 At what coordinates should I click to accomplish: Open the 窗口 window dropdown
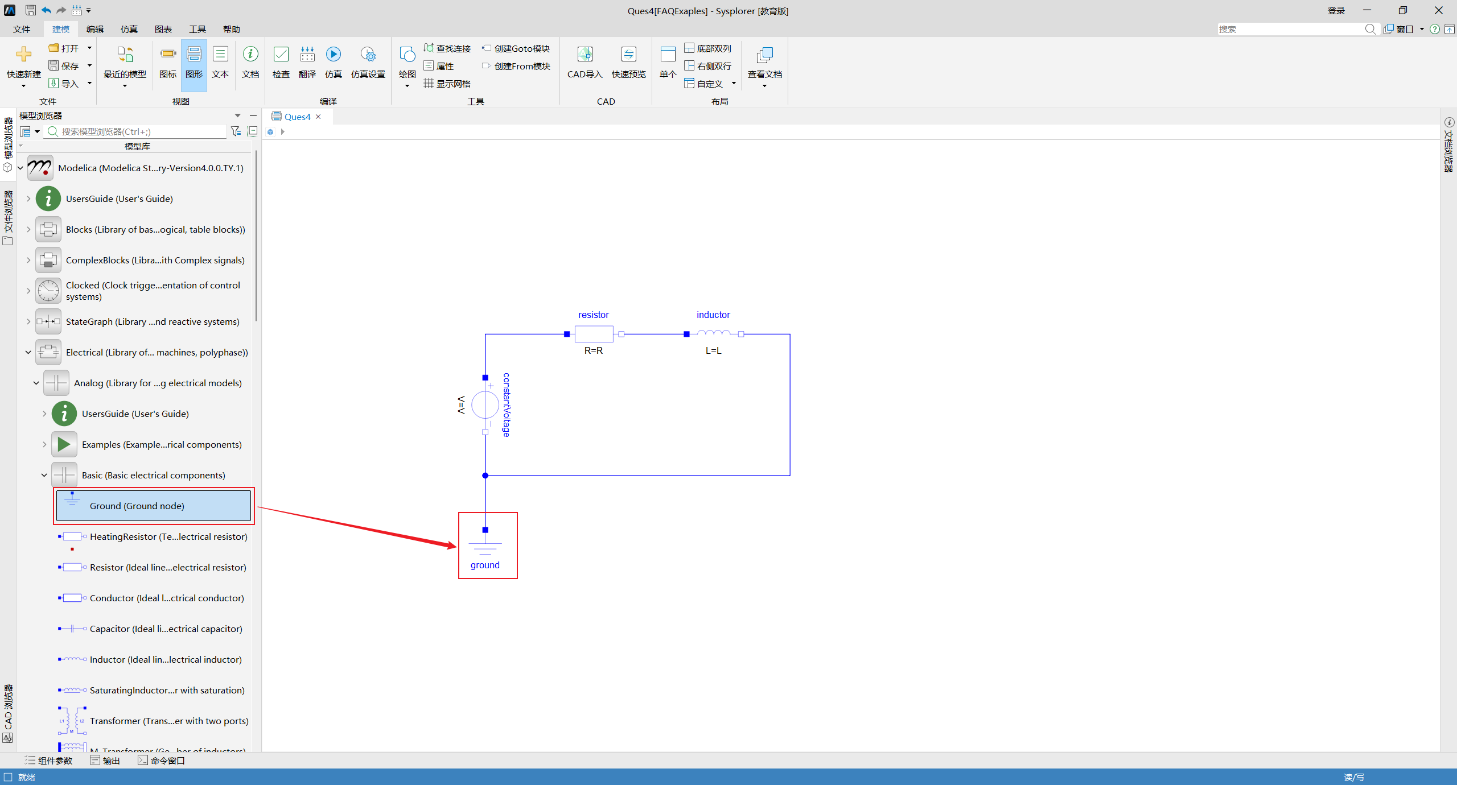pyautogui.click(x=1404, y=29)
